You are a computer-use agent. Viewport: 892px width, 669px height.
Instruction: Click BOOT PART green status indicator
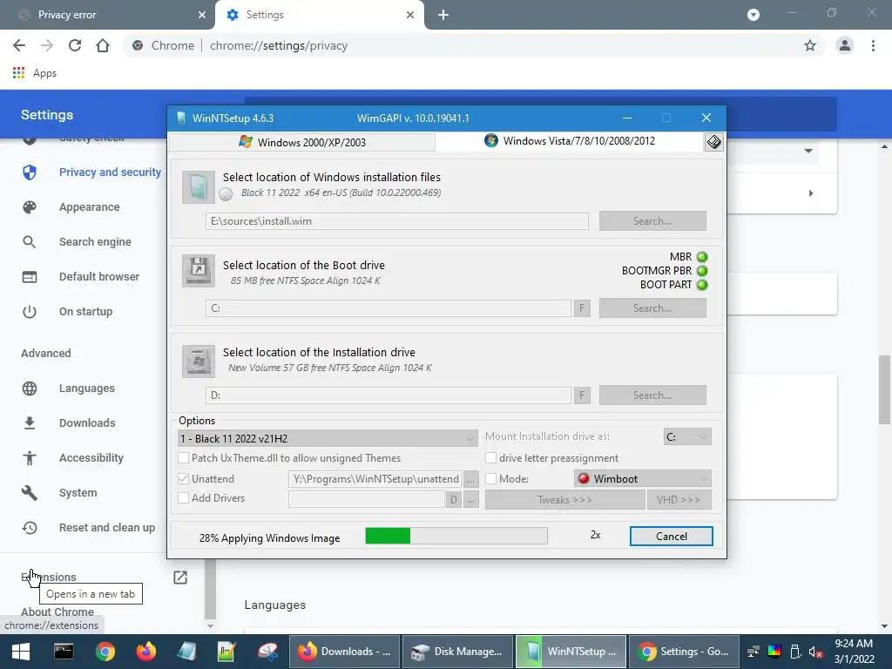point(702,285)
